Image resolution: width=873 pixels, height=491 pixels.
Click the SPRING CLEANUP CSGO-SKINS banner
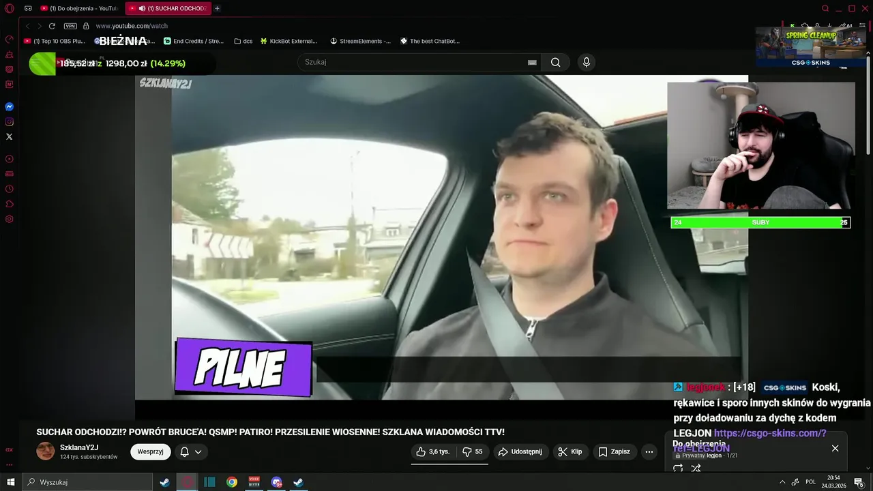pos(810,48)
